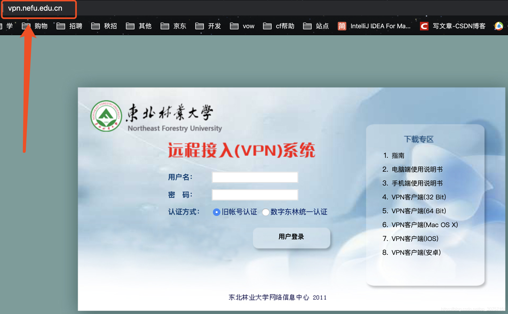508x314 pixels.
Task: Click the 下载专区 heading
Action: click(419, 139)
